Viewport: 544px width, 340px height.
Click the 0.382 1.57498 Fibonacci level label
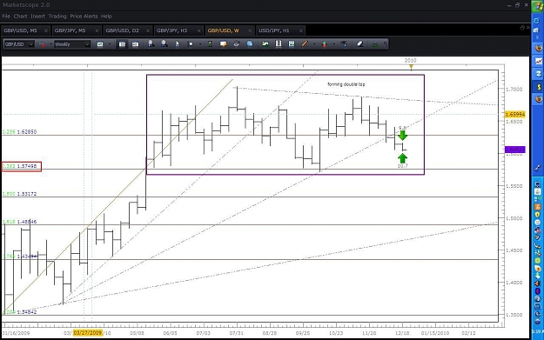[x=22, y=166]
